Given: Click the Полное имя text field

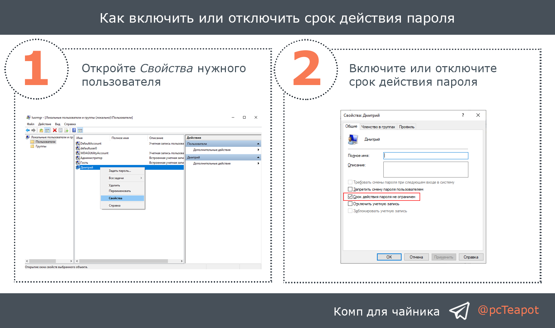Looking at the screenshot, I should (x=426, y=156).
